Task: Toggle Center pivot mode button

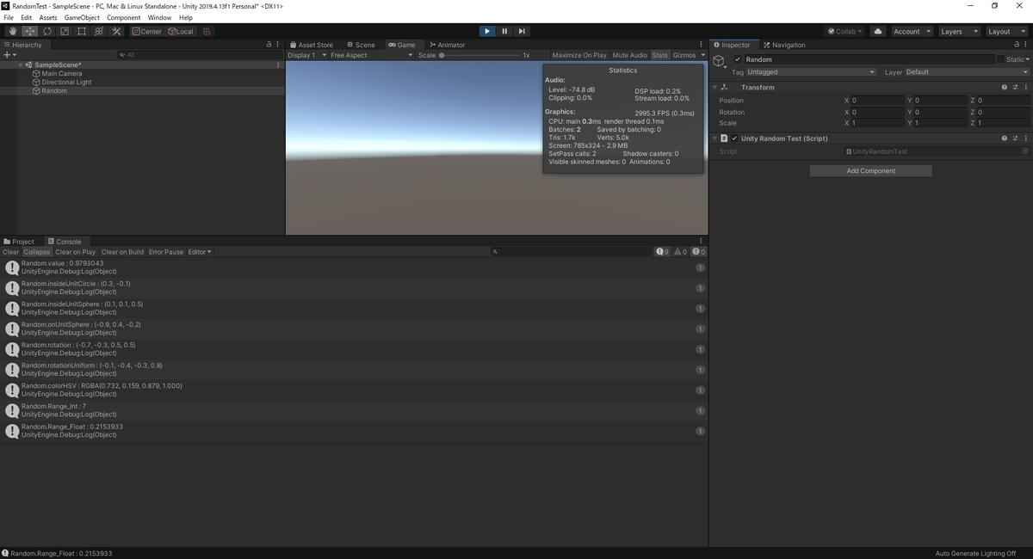Action: (147, 32)
